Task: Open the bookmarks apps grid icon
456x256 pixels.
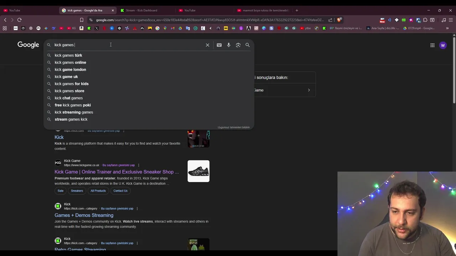Action: [5, 28]
